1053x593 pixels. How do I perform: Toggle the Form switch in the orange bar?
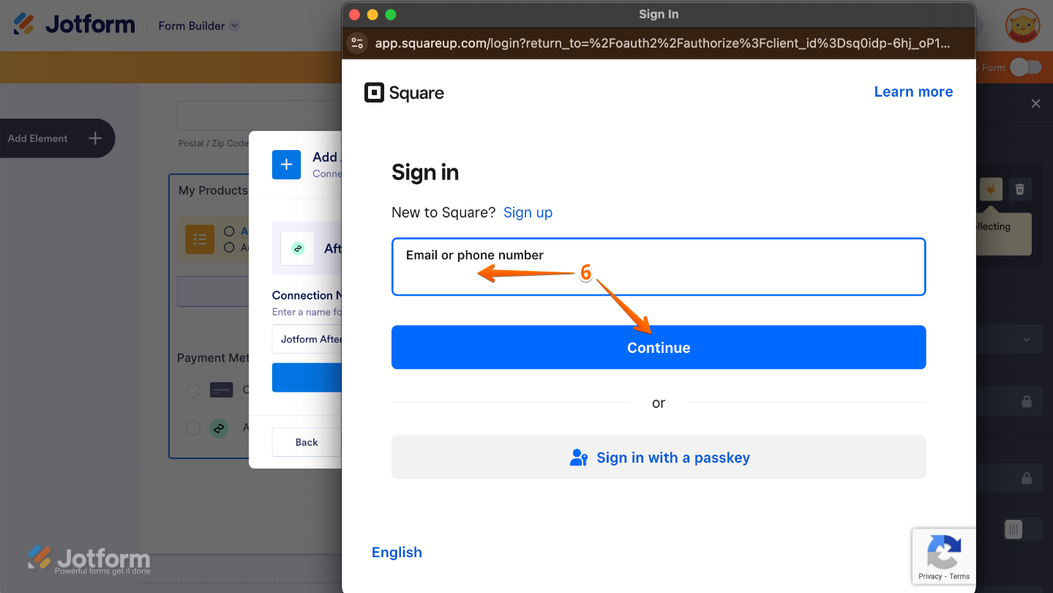(x=1027, y=66)
